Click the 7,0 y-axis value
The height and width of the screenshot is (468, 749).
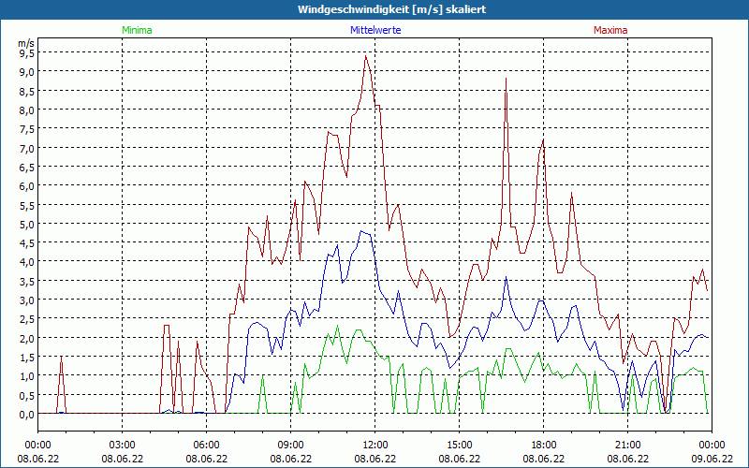pyautogui.click(x=27, y=149)
